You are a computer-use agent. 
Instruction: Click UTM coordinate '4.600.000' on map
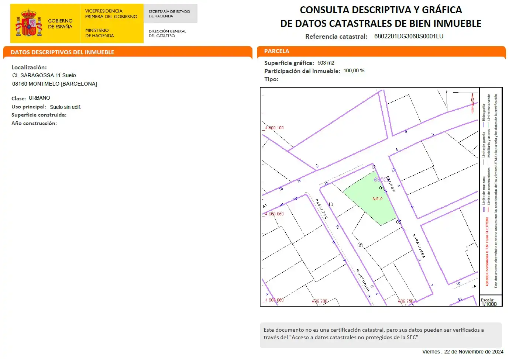click(274, 300)
